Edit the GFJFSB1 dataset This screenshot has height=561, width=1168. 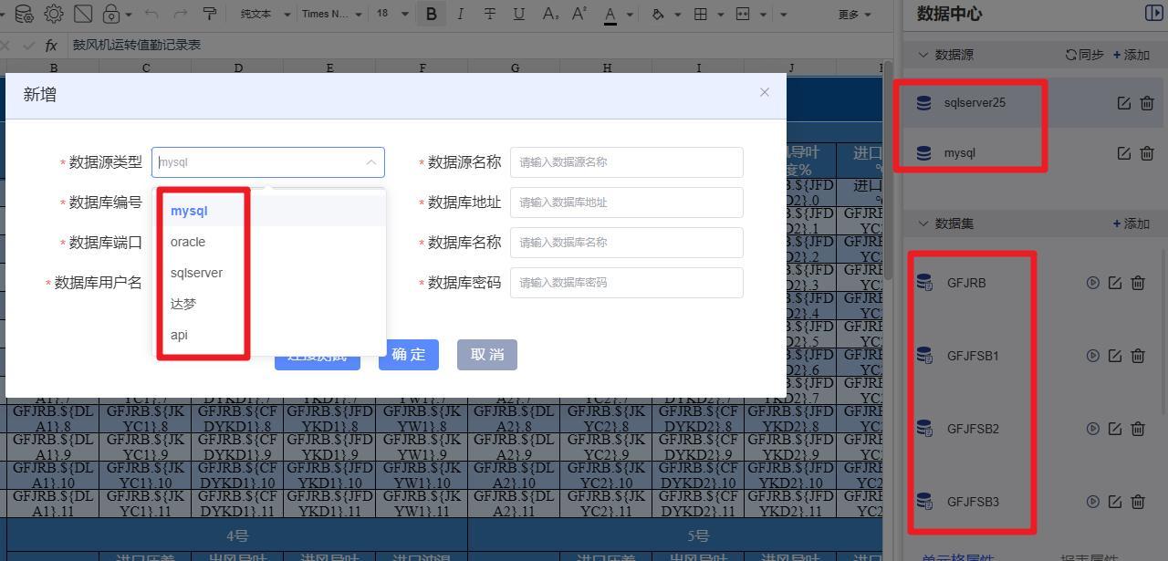pyautogui.click(x=1114, y=356)
